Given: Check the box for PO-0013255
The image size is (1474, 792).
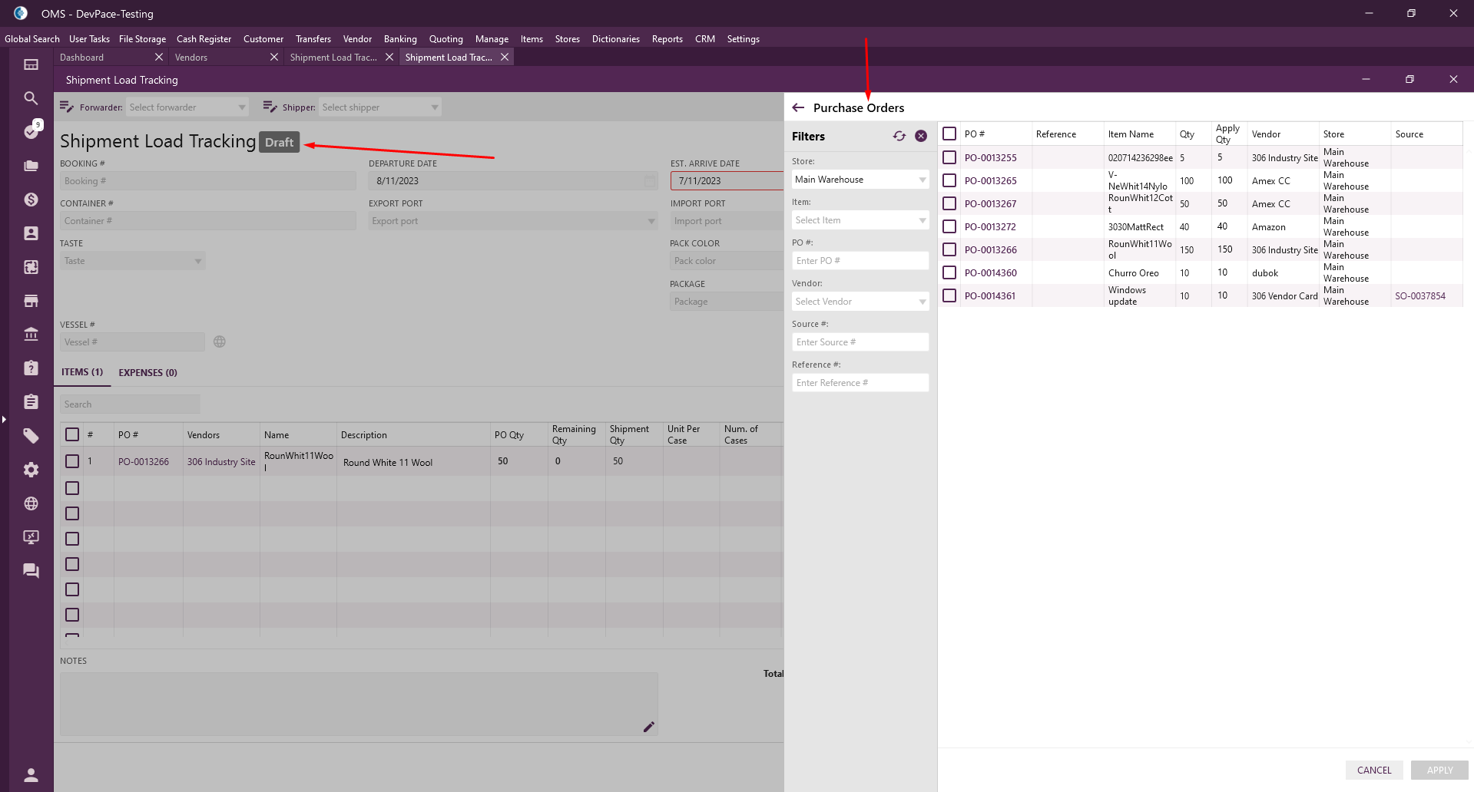Looking at the screenshot, I should [x=949, y=157].
